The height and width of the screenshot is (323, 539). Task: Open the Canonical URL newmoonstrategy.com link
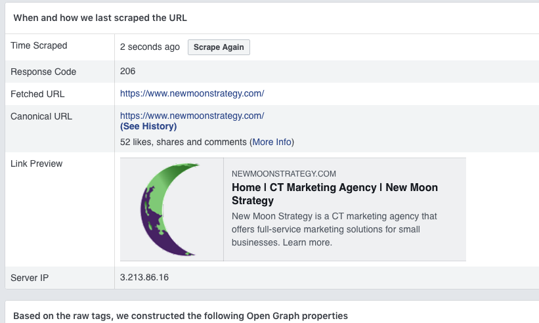(x=192, y=116)
